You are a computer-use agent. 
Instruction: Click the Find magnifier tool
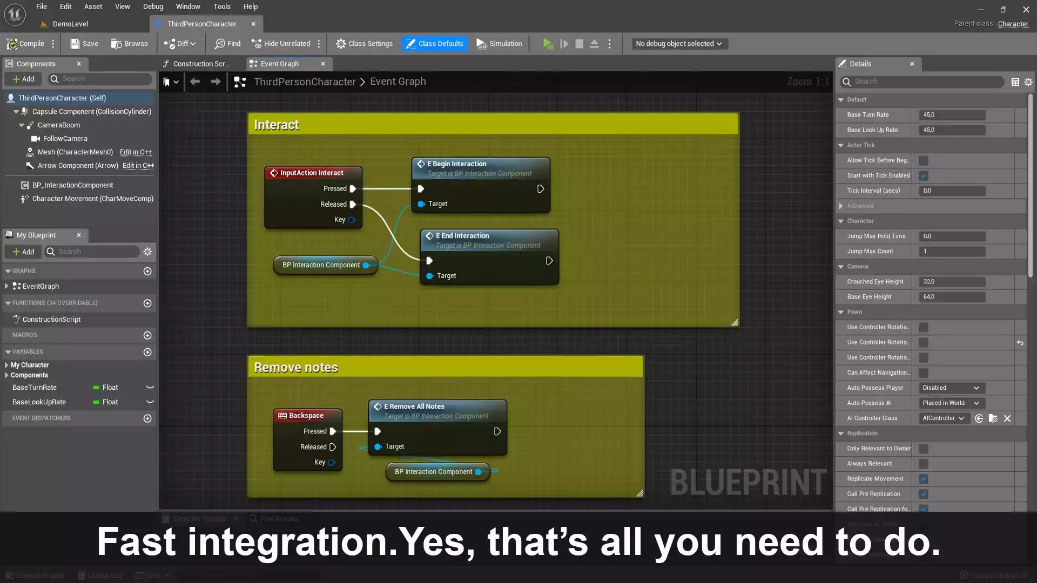pos(220,44)
